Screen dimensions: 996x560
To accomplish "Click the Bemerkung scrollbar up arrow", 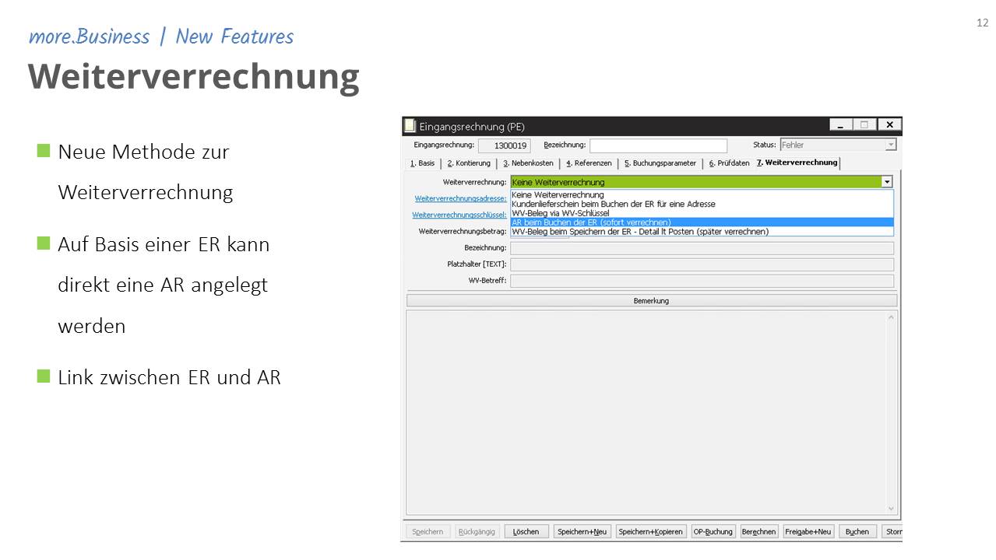I will coord(892,317).
